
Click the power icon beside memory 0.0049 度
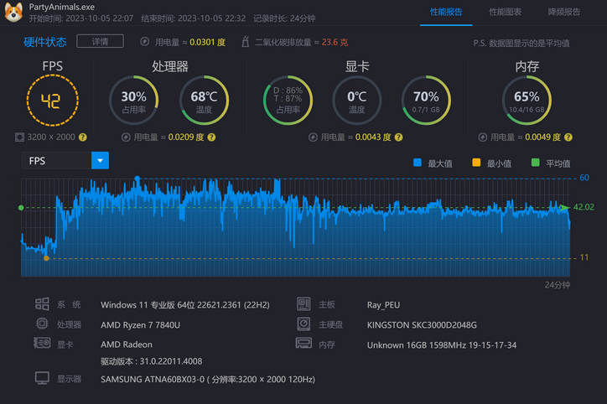click(482, 137)
